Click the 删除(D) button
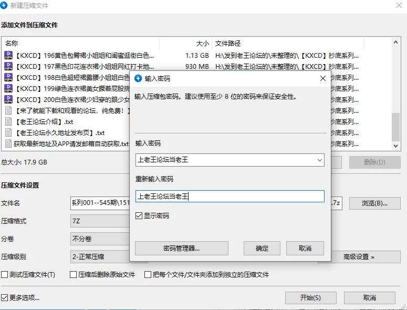The width and height of the screenshot is (407, 310). tap(374, 162)
